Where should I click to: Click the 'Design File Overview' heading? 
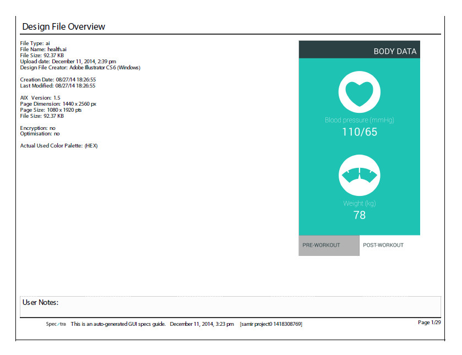point(64,26)
